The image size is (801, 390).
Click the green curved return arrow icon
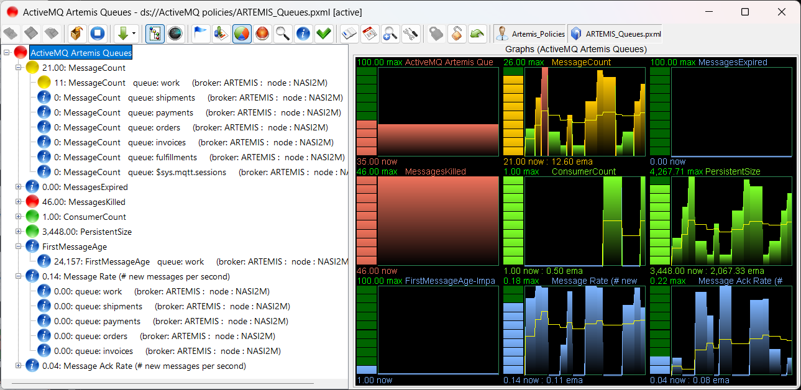[477, 34]
